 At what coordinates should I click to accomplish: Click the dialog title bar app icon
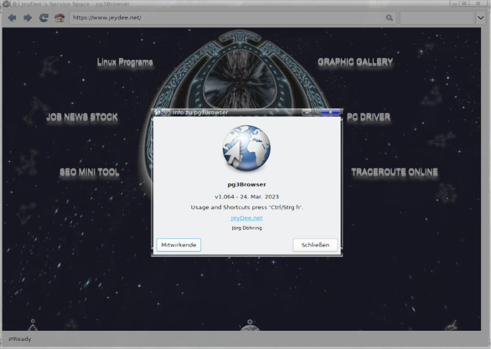point(157,113)
